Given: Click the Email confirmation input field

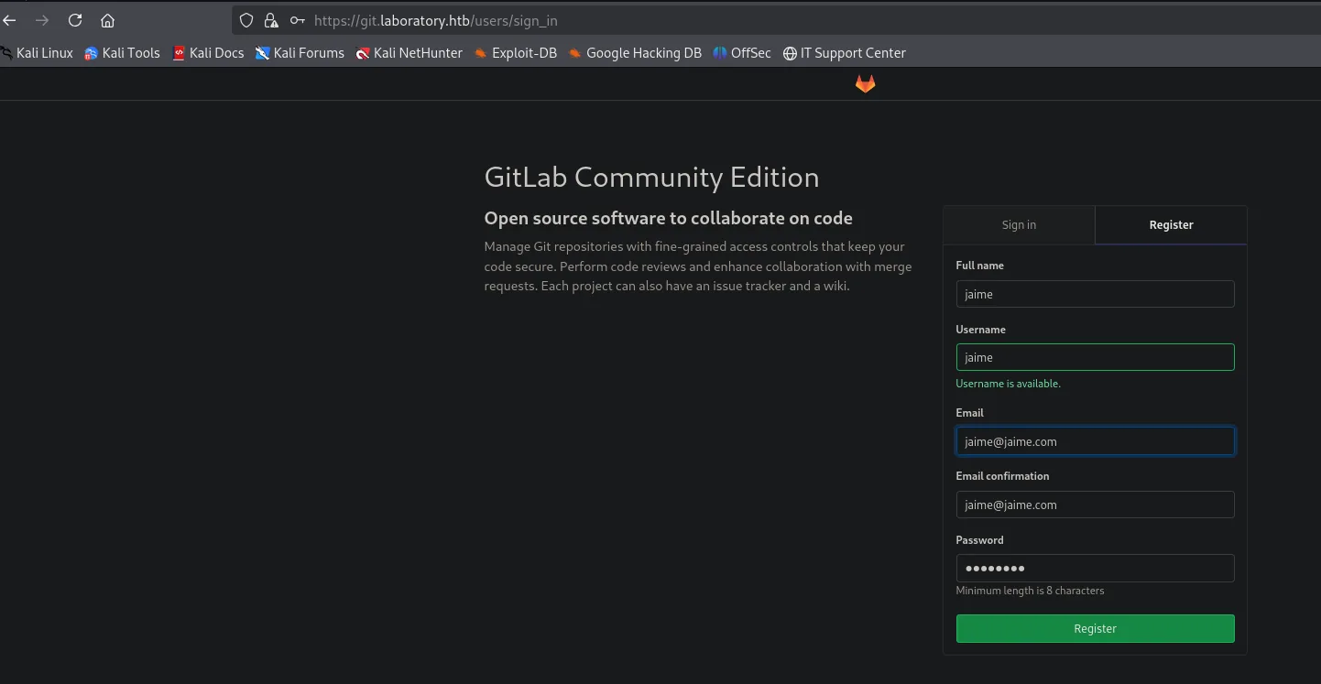Looking at the screenshot, I should point(1095,505).
